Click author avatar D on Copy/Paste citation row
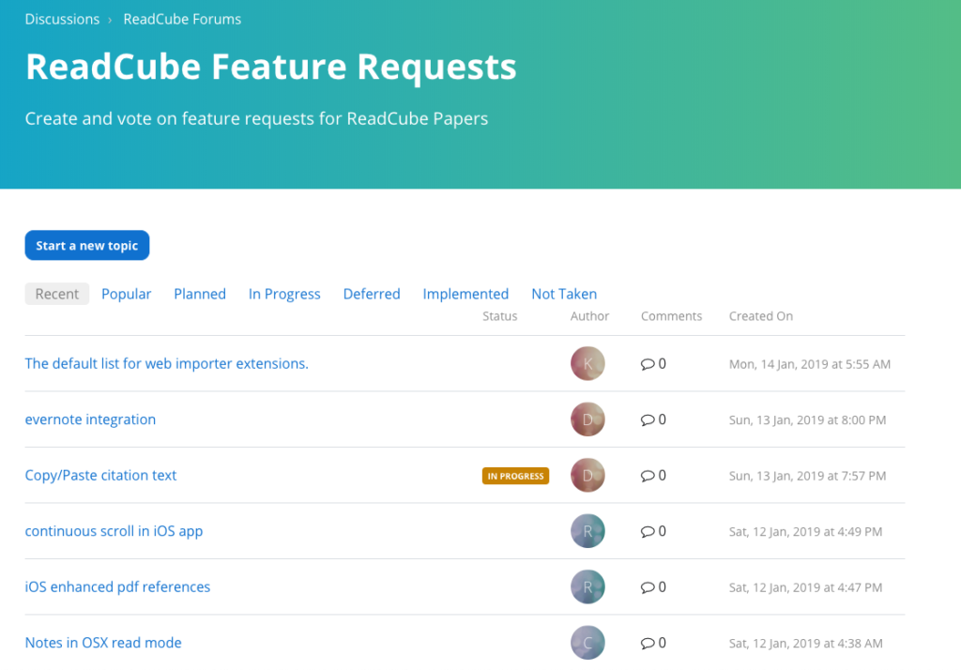The image size is (961, 670). [587, 475]
